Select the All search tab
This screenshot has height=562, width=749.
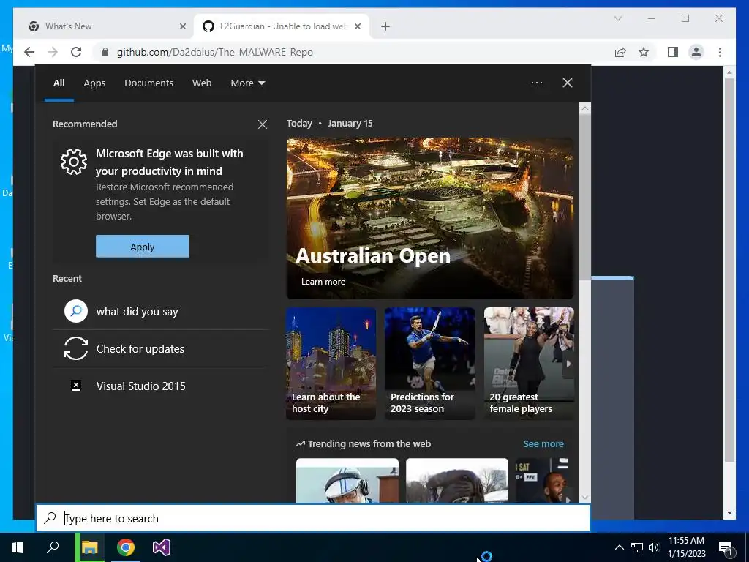(59, 83)
